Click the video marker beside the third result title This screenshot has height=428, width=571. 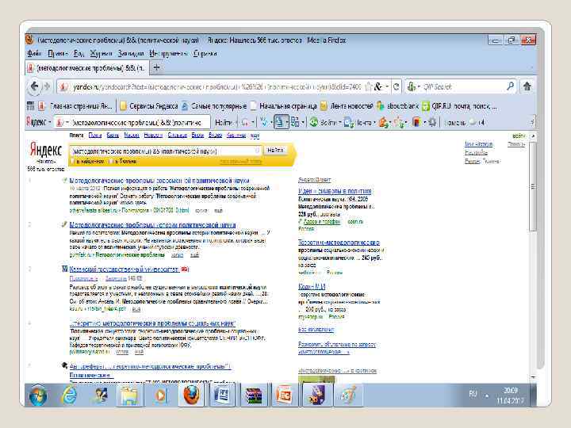pyautogui.click(x=185, y=269)
